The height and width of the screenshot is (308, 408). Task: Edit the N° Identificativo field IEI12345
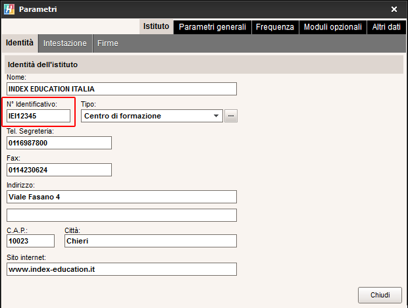click(x=39, y=116)
